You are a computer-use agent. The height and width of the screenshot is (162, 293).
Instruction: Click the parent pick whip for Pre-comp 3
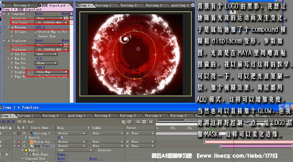128,133
